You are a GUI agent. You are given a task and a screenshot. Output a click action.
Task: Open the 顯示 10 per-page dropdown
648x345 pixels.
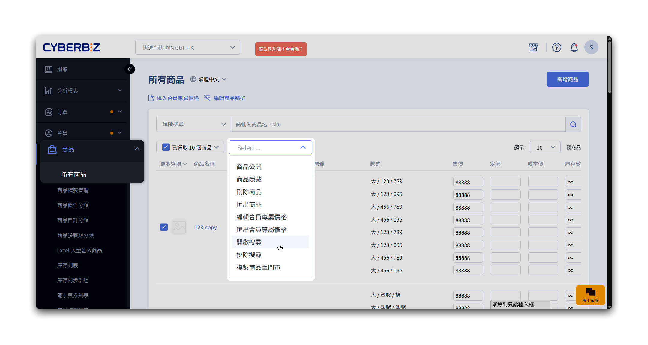(545, 147)
